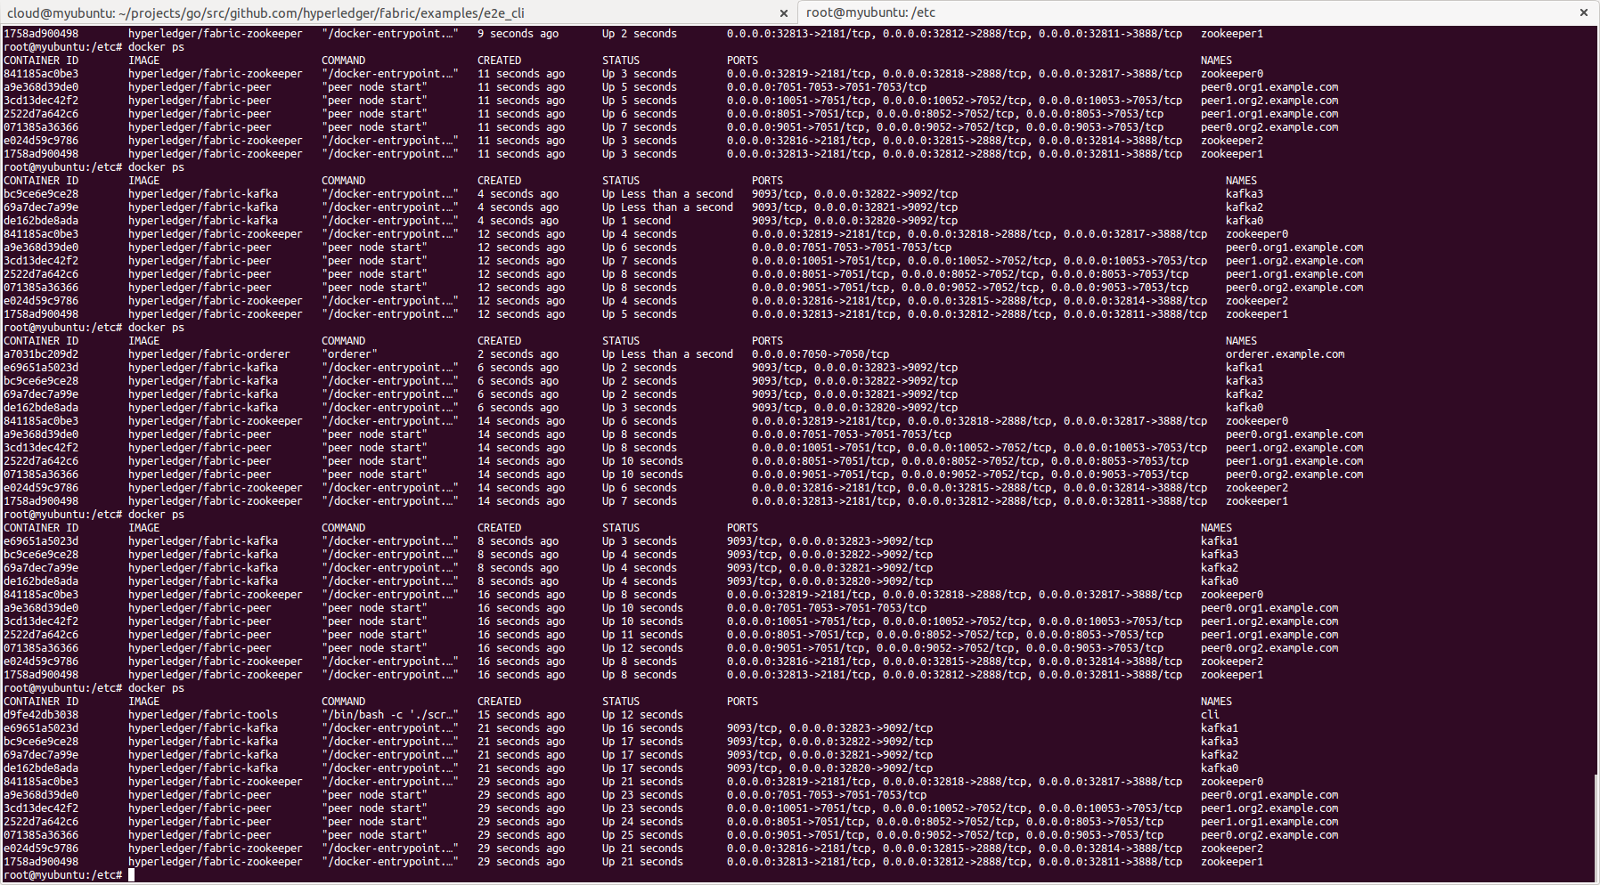Click the "orderer" command entry

point(349,354)
